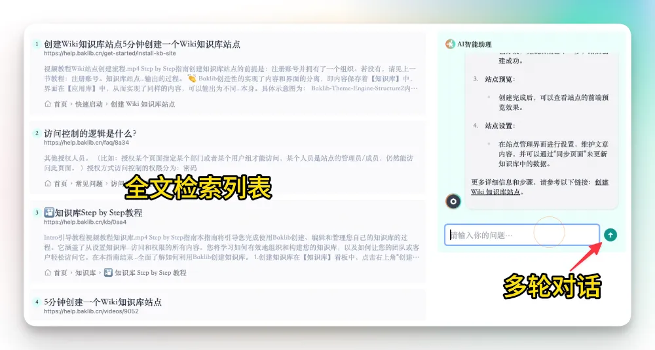Click the icon in 知识库 Step by Step breadcrumb
Image resolution: width=655 pixels, height=350 pixels.
pyautogui.click(x=108, y=273)
